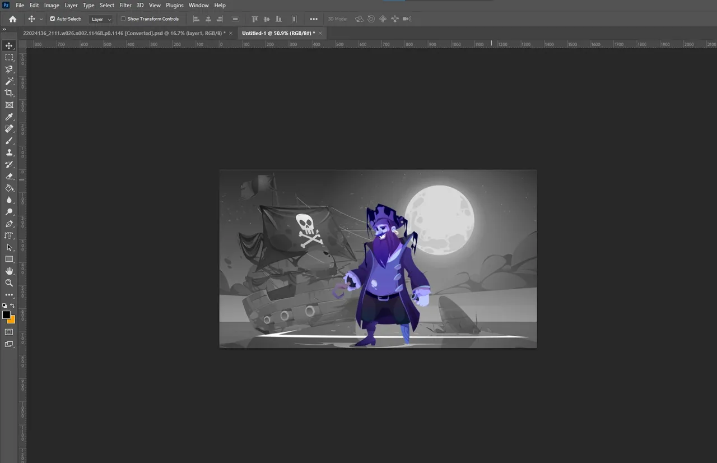This screenshot has height=463, width=717.
Task: Select the Pen tool
Action: click(9, 224)
